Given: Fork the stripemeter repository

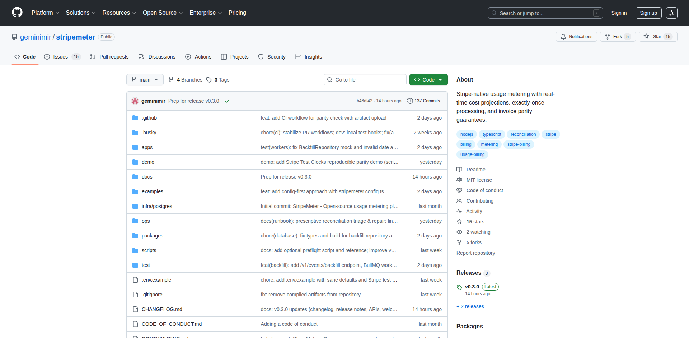Looking at the screenshot, I should pyautogui.click(x=618, y=37).
